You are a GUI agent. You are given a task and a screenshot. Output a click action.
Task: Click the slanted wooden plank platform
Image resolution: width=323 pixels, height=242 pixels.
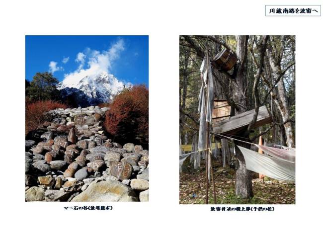242,120
